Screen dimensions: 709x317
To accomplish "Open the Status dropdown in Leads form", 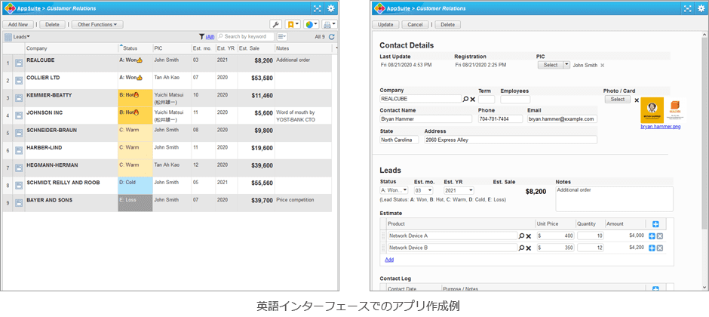I will 393,191.
